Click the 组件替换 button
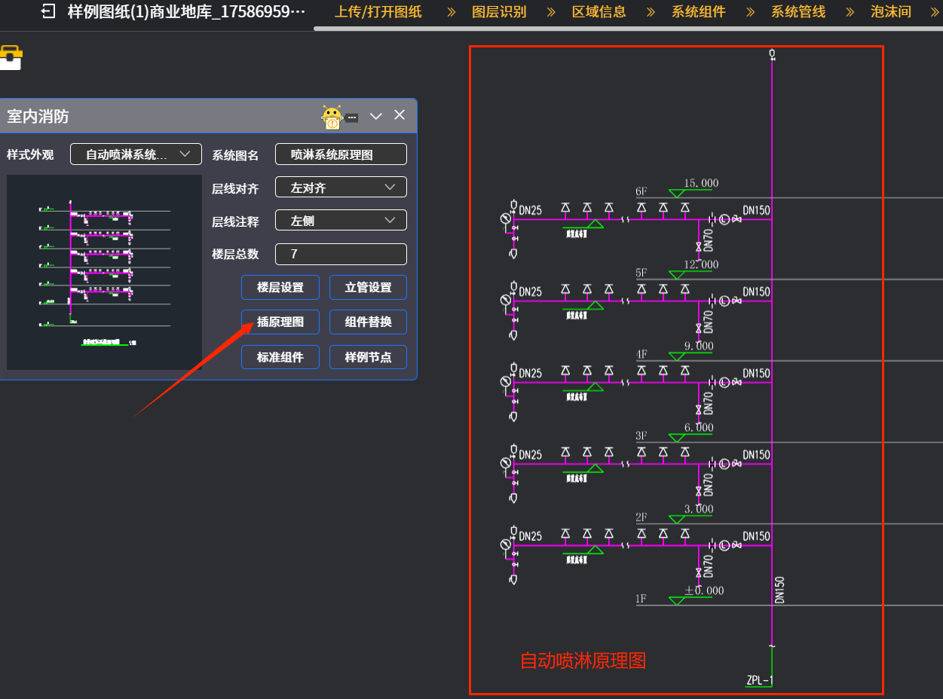The height and width of the screenshot is (699, 943). (x=368, y=322)
